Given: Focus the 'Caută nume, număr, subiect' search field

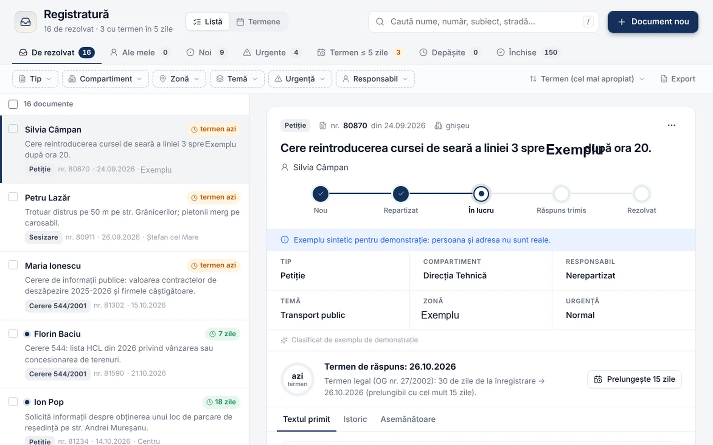Looking at the screenshot, I should tap(484, 22).
